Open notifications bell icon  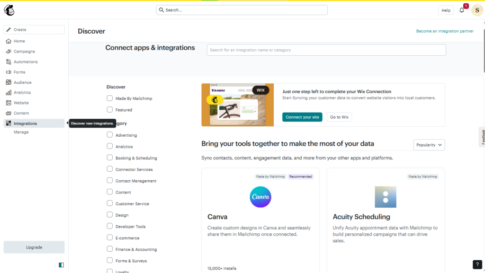[462, 10]
